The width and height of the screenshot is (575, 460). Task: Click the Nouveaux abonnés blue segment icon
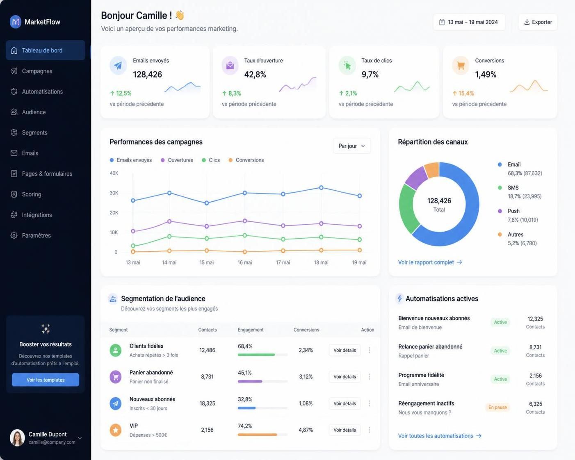(116, 403)
